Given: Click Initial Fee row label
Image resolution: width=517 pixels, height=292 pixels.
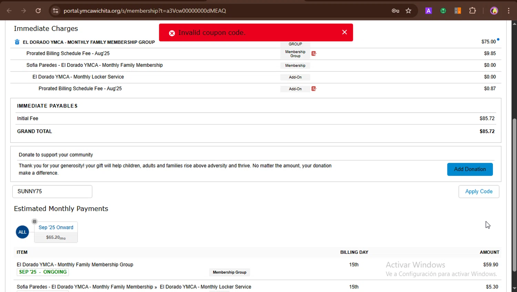Looking at the screenshot, I should pos(28,118).
